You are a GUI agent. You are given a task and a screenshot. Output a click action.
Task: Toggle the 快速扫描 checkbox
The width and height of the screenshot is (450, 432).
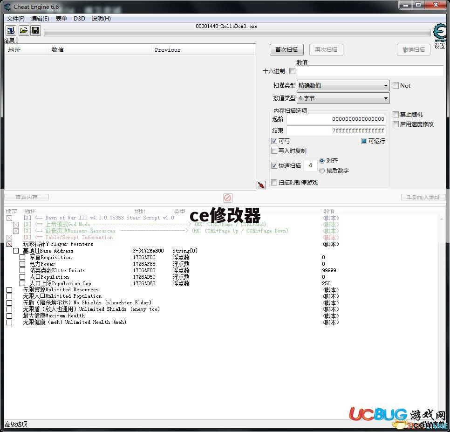[274, 165]
